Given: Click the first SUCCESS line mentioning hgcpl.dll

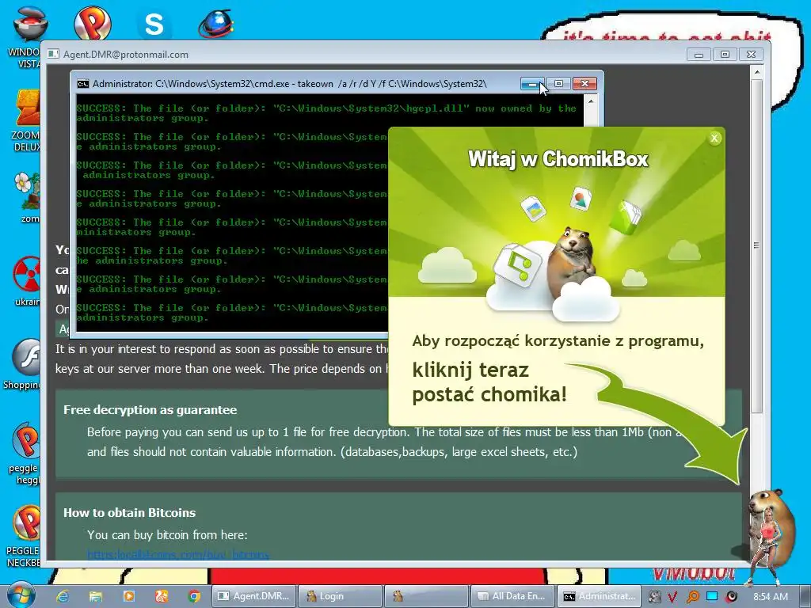Looking at the screenshot, I should click(x=327, y=113).
